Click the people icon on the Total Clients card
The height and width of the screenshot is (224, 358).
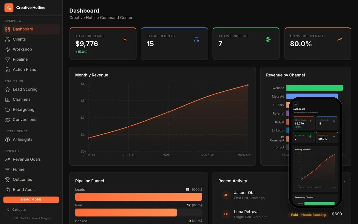click(x=197, y=39)
